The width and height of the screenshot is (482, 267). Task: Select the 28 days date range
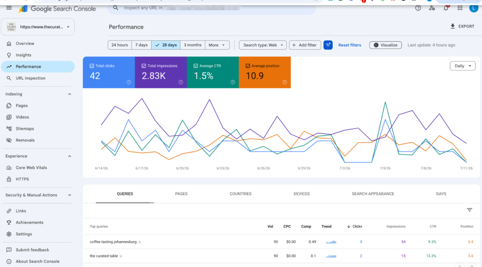166,45
